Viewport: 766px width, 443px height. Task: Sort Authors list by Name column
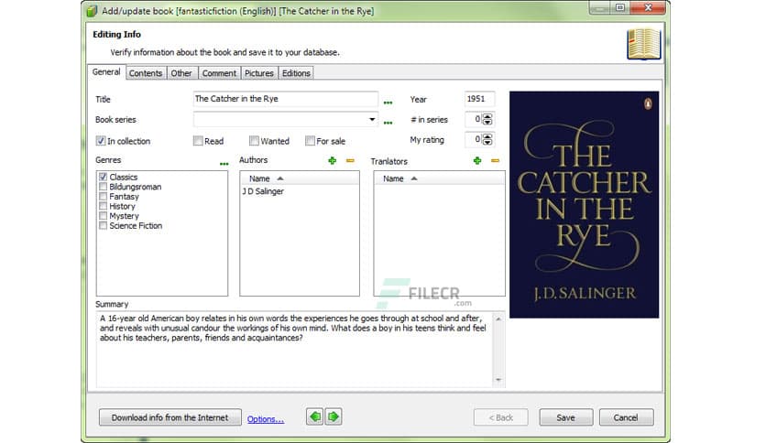(300, 178)
